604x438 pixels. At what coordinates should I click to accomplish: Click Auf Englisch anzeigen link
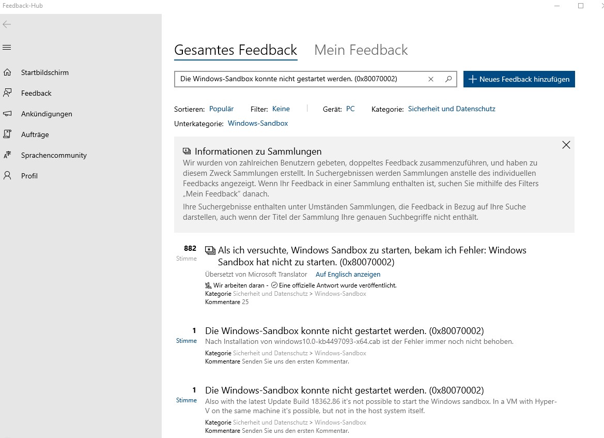[x=348, y=274]
